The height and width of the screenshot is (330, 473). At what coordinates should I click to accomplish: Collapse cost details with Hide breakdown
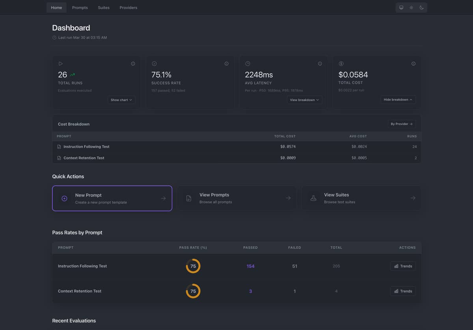[x=398, y=99]
